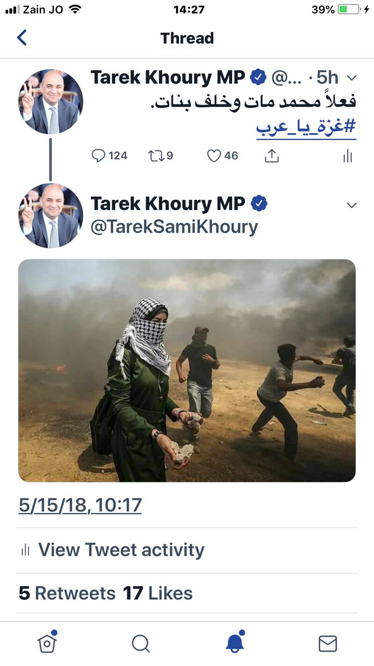Tap the 5/15/18, 10:17 timestamp link
The image size is (374, 666).
tap(80, 505)
